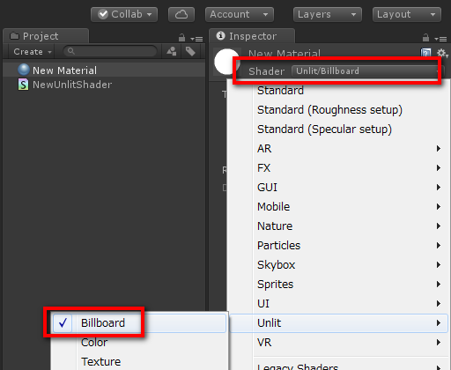Expand the Legacy Shaders submenu
The width and height of the screenshot is (451, 370).
(x=337, y=366)
